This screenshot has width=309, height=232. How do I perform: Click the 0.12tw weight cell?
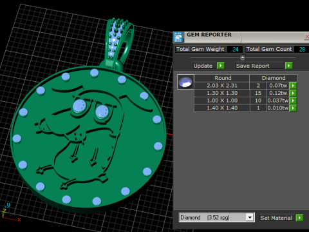[278, 93]
